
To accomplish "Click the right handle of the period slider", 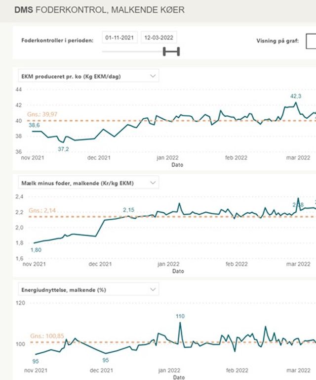I will (x=178, y=51).
